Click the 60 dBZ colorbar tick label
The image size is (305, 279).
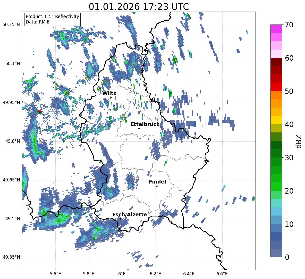click(289, 58)
